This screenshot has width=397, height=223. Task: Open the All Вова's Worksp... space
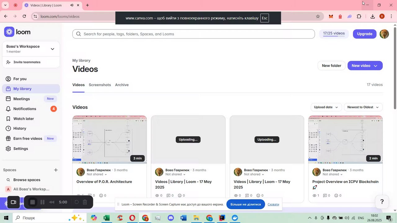[x=31, y=189]
